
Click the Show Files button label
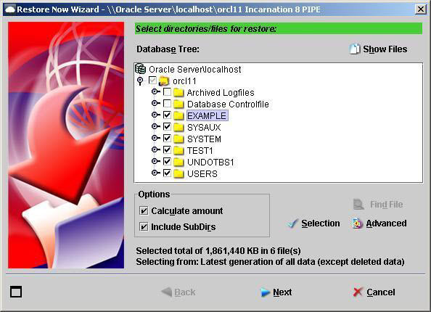coord(385,49)
